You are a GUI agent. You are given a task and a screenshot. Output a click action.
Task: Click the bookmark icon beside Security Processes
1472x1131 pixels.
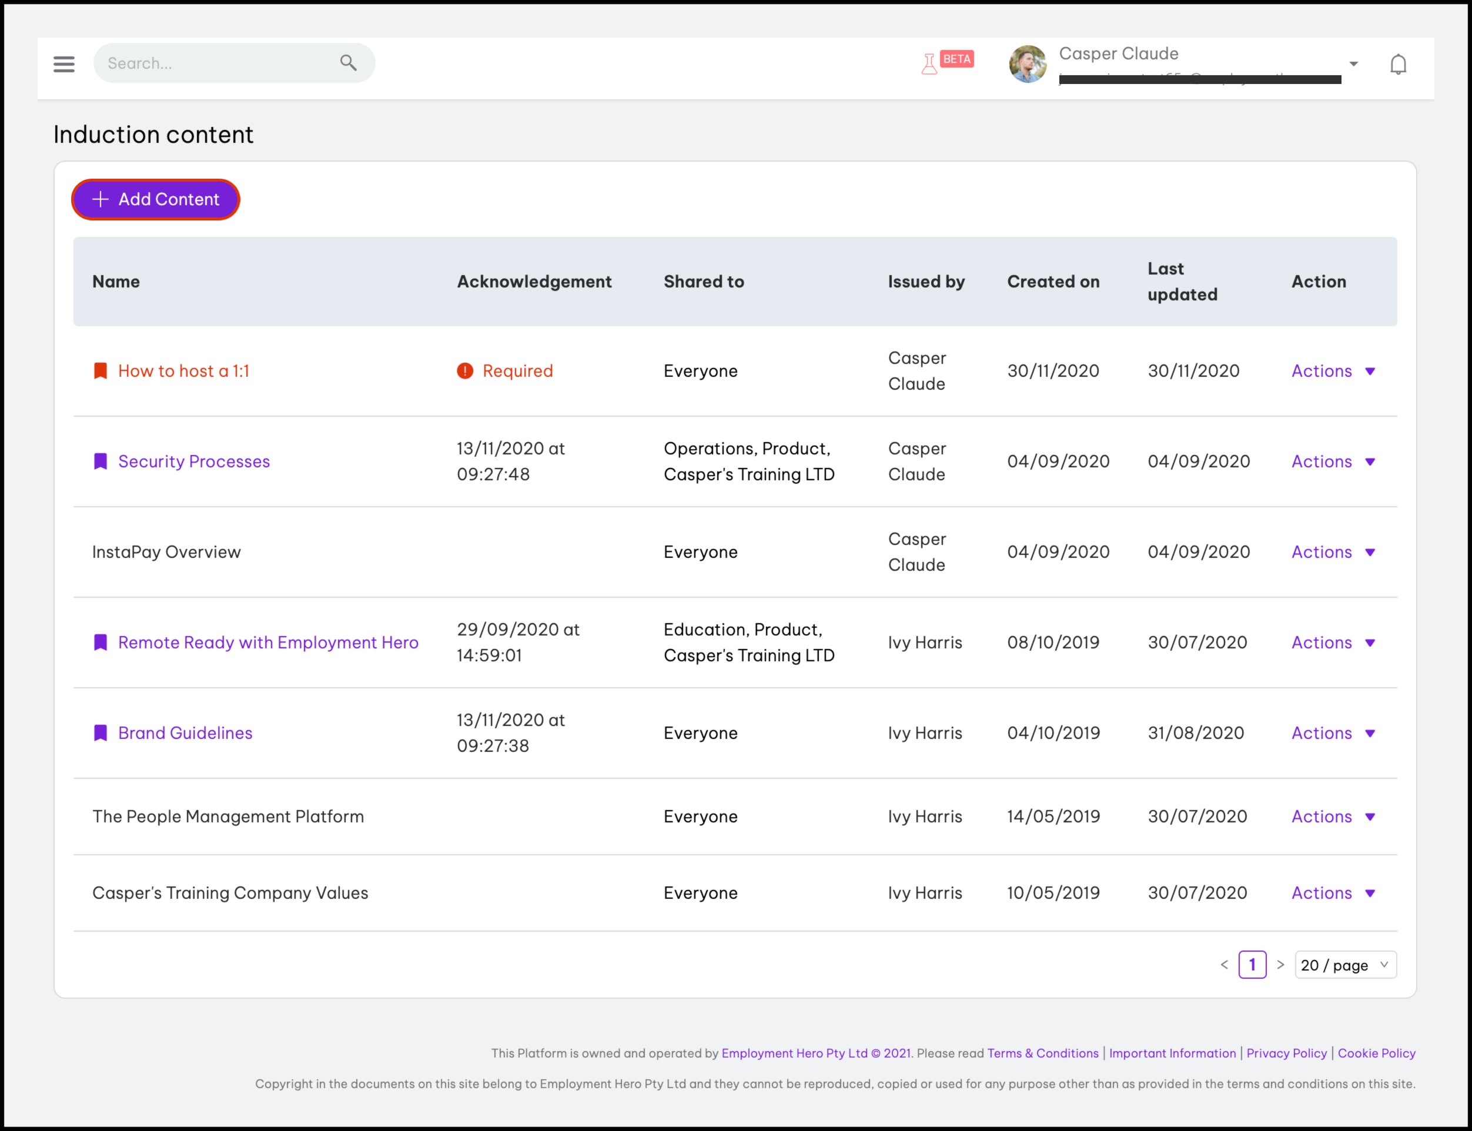101,461
